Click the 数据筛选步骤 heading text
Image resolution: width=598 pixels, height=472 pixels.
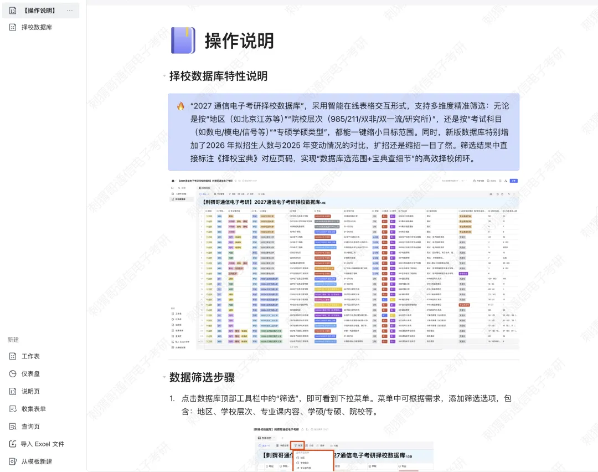tap(202, 377)
